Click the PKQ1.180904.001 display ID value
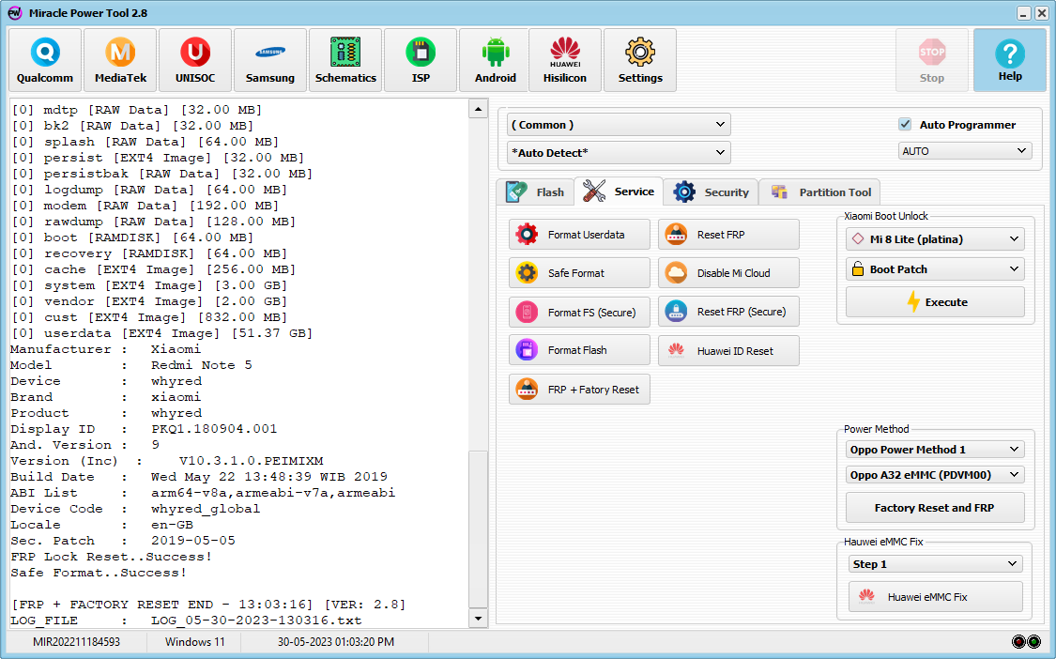Image resolution: width=1056 pixels, height=659 pixels. tap(214, 429)
